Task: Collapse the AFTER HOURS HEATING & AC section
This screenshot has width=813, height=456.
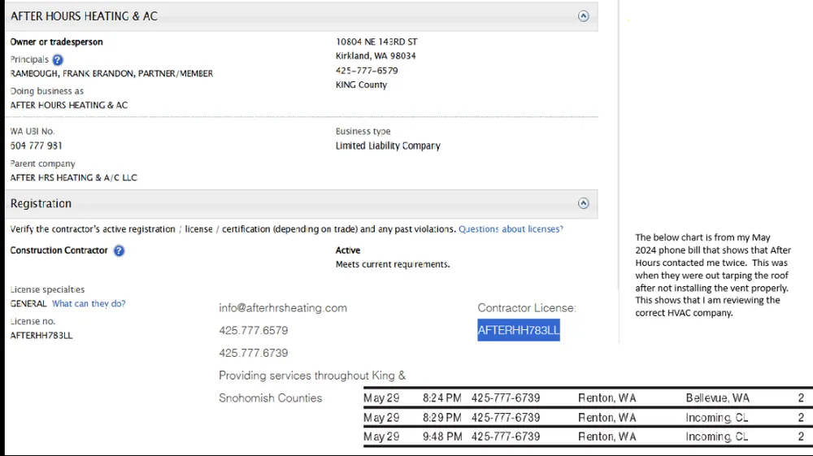Action: 583,16
